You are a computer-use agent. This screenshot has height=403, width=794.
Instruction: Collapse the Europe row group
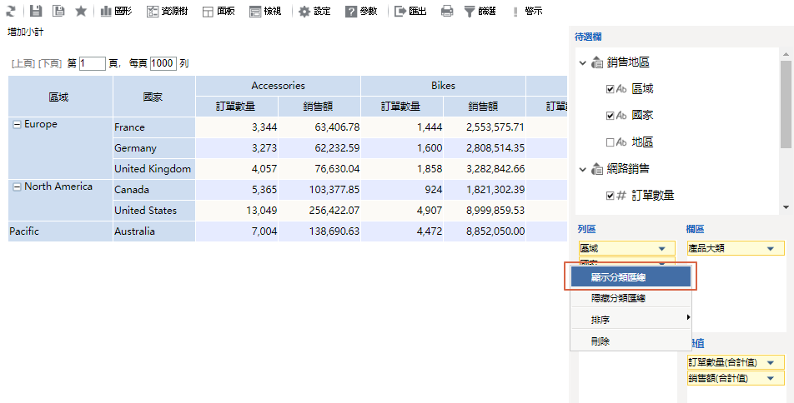[x=16, y=124]
